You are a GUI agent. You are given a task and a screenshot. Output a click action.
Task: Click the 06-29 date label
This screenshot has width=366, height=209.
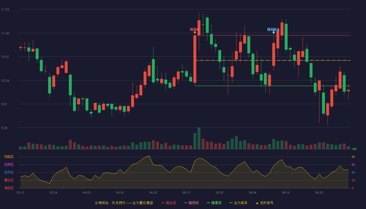[319, 193]
